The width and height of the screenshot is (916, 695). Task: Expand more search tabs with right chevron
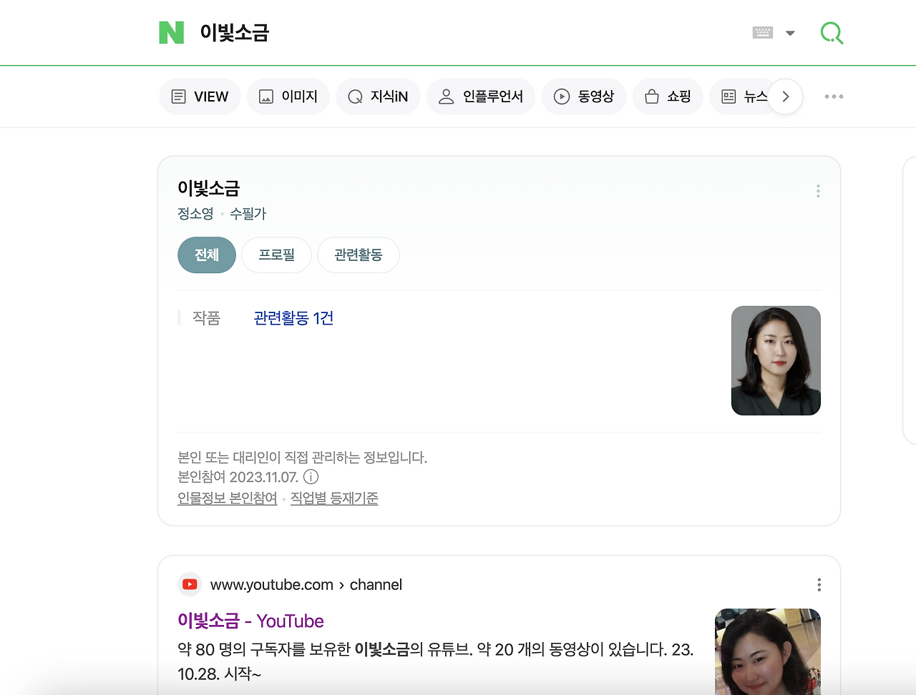point(785,96)
